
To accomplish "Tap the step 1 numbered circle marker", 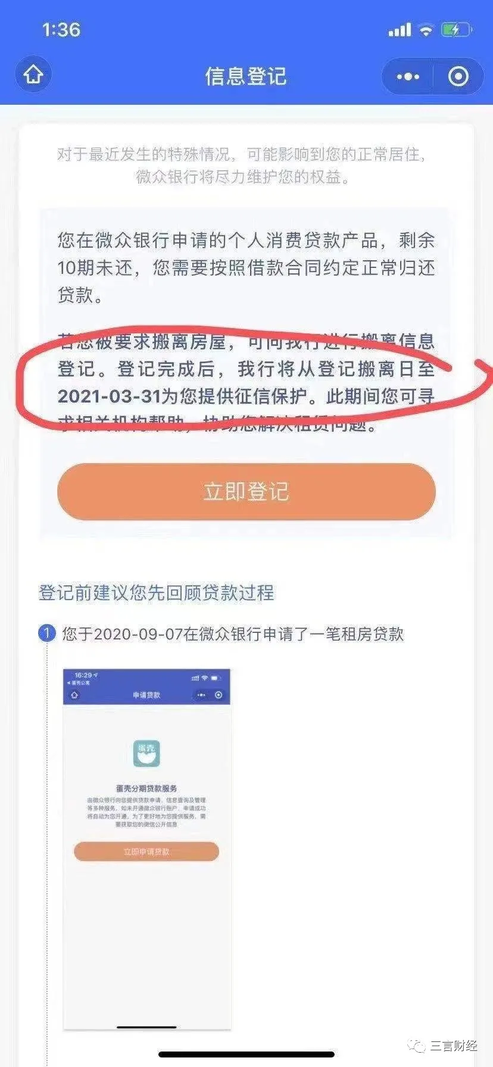I will [46, 633].
